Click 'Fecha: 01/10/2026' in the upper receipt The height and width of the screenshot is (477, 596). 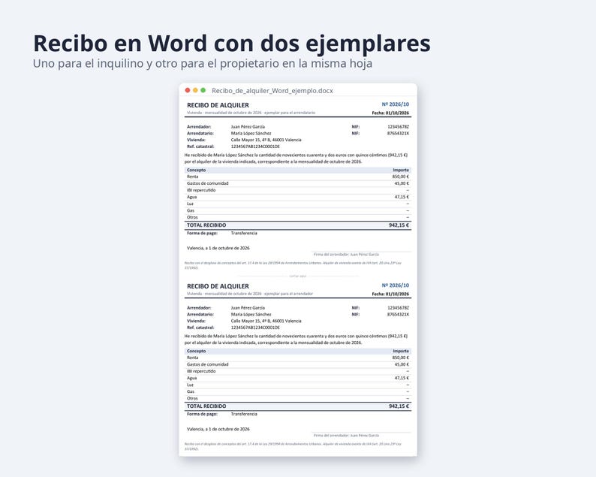click(390, 113)
